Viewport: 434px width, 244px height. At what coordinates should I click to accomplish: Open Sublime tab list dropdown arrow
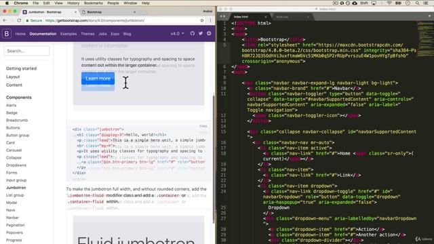click(429, 16)
